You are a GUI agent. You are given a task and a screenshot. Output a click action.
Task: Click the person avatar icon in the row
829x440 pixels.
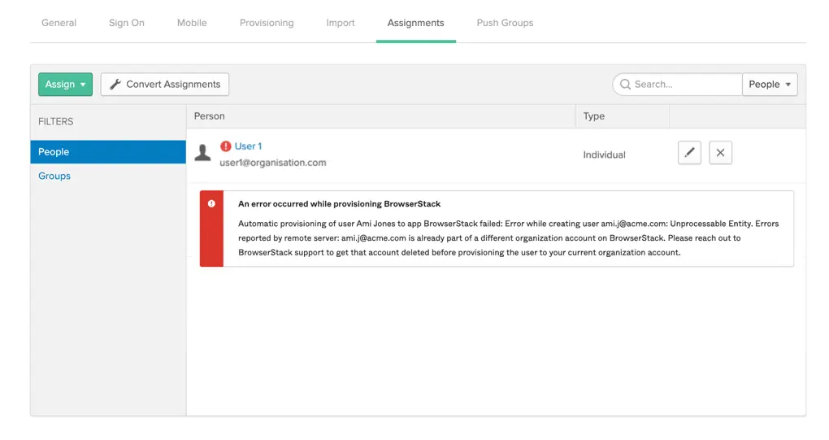coord(203,153)
